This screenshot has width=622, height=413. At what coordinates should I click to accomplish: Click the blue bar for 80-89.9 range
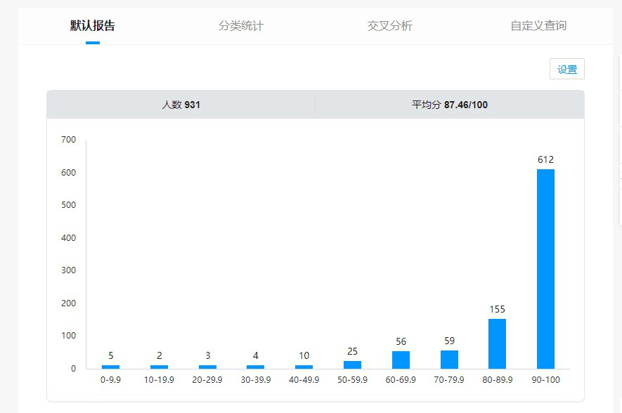tap(497, 343)
